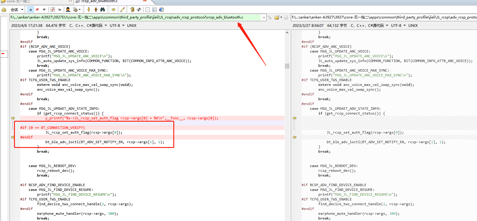477x221 pixels.
Task: Click left gutter arrow beside red #endif line
Action: pos(13,137)
